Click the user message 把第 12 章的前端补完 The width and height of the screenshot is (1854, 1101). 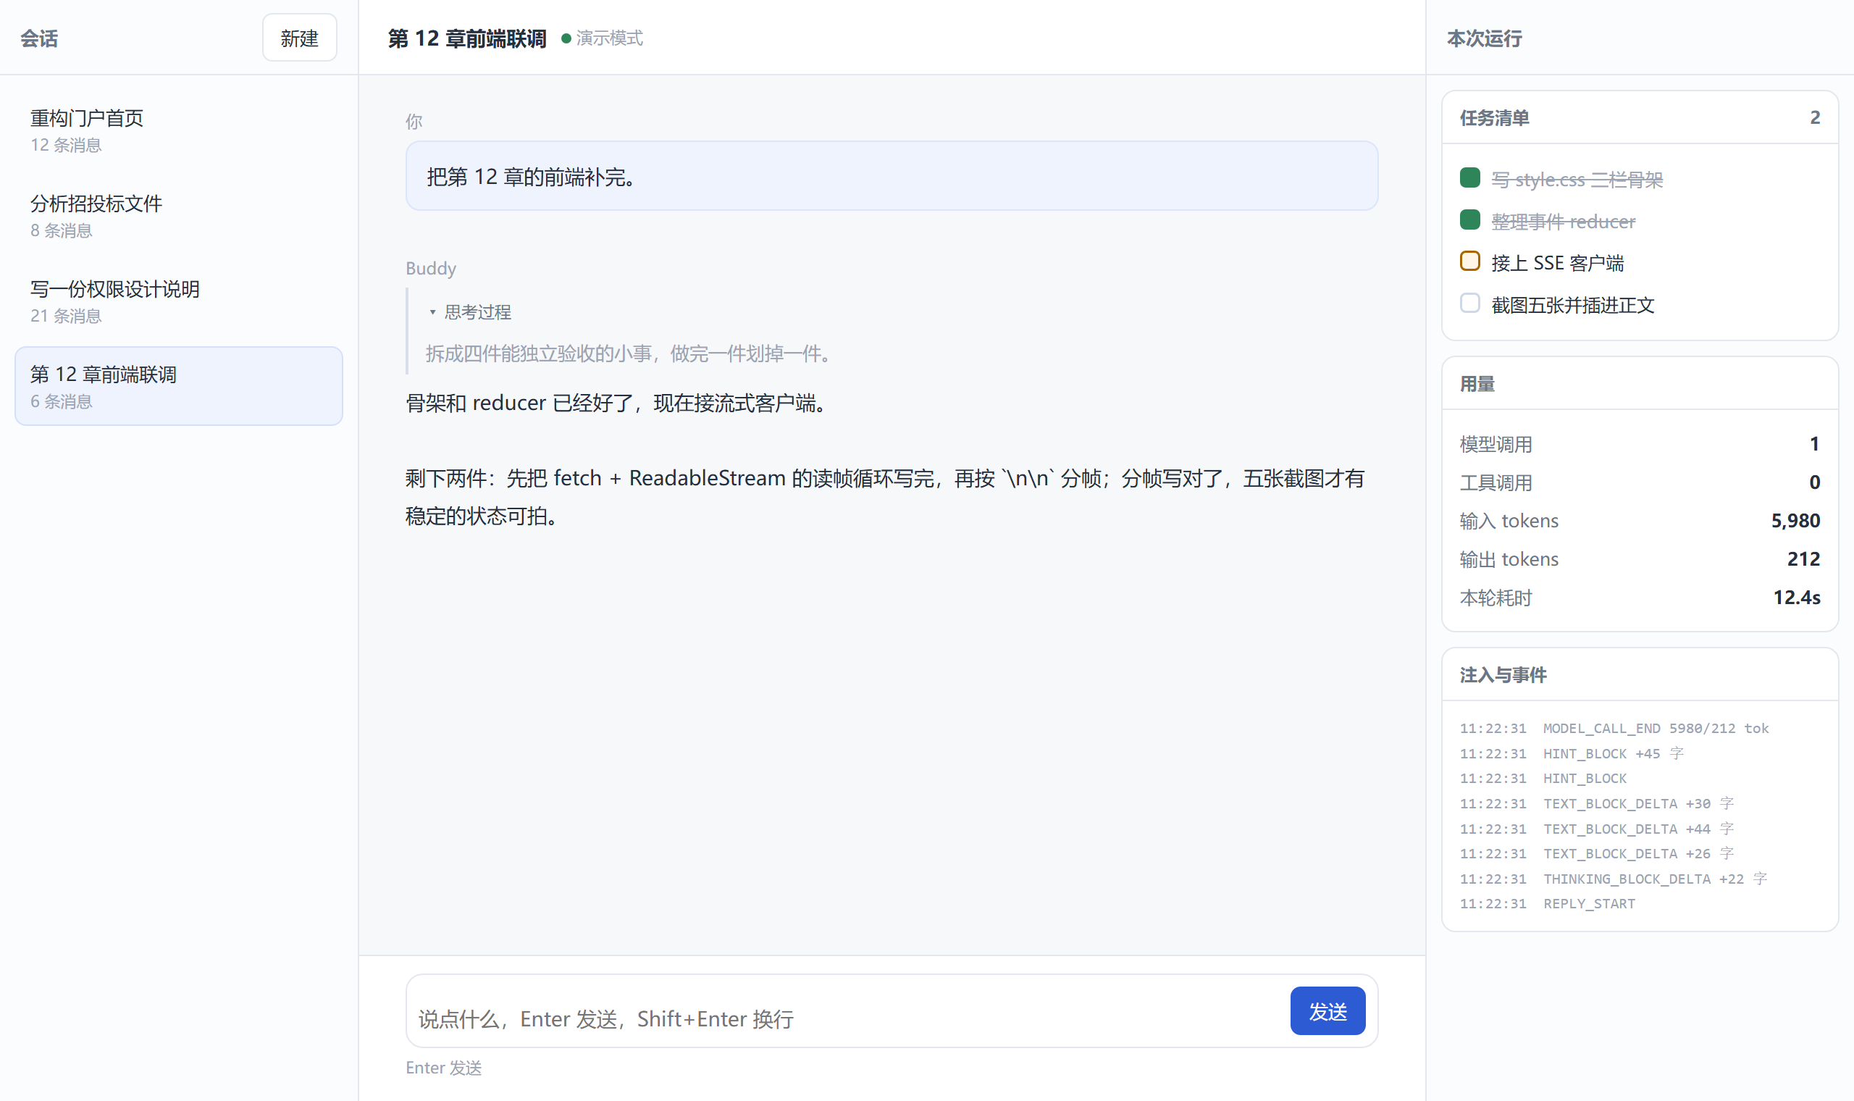coord(892,177)
